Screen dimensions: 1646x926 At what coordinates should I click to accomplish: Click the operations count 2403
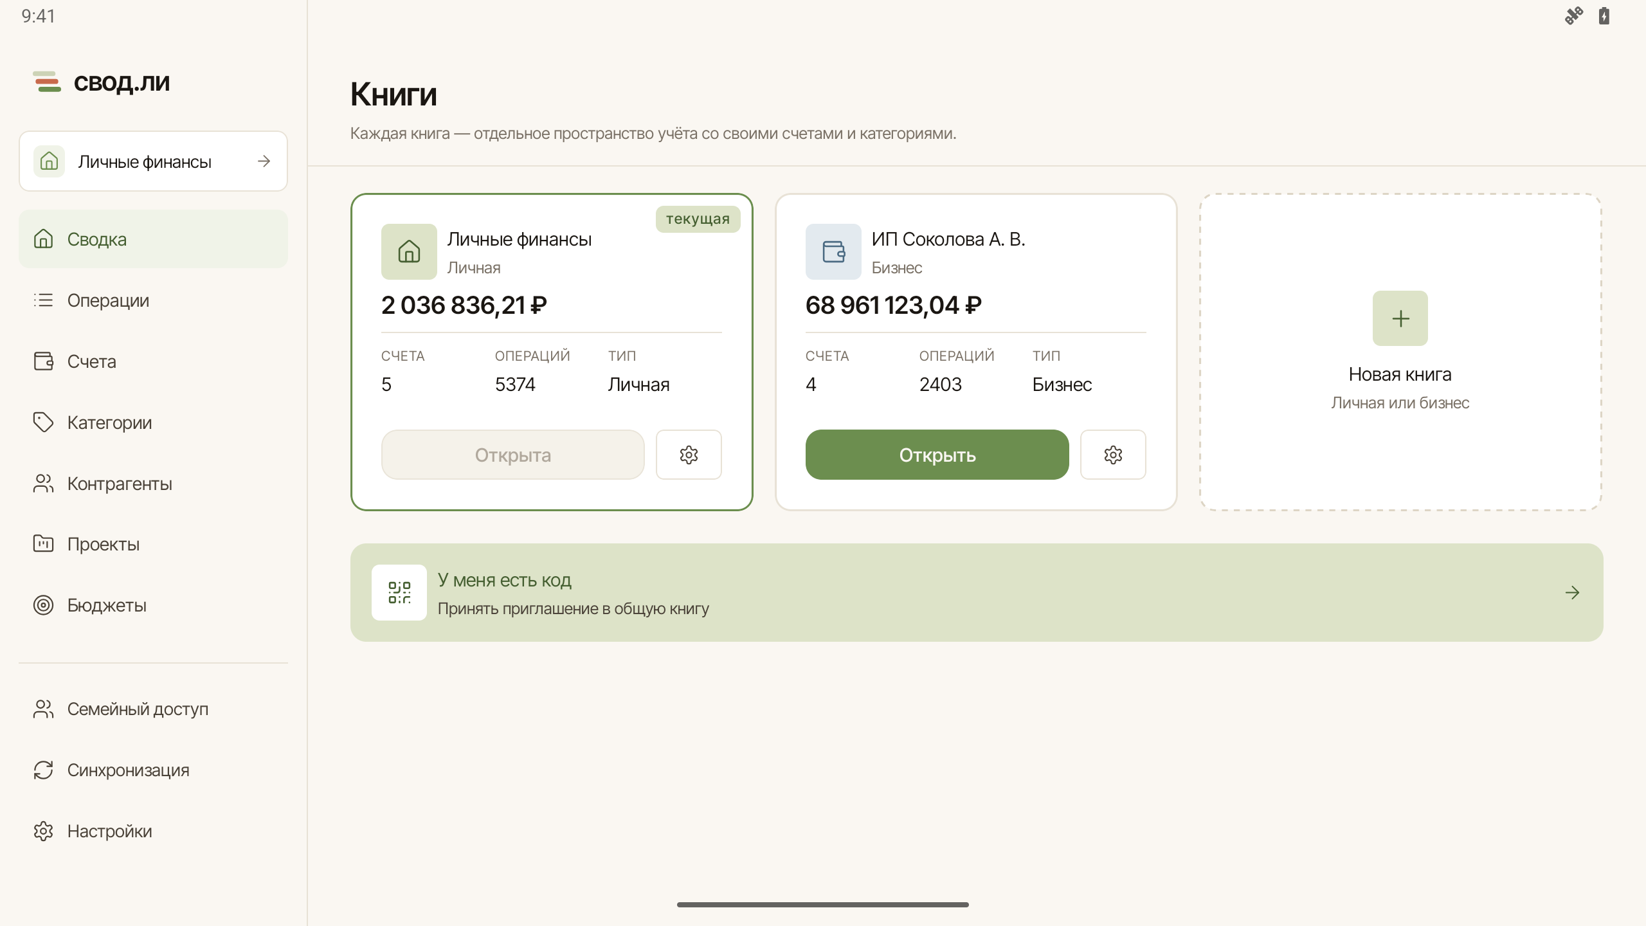point(941,385)
